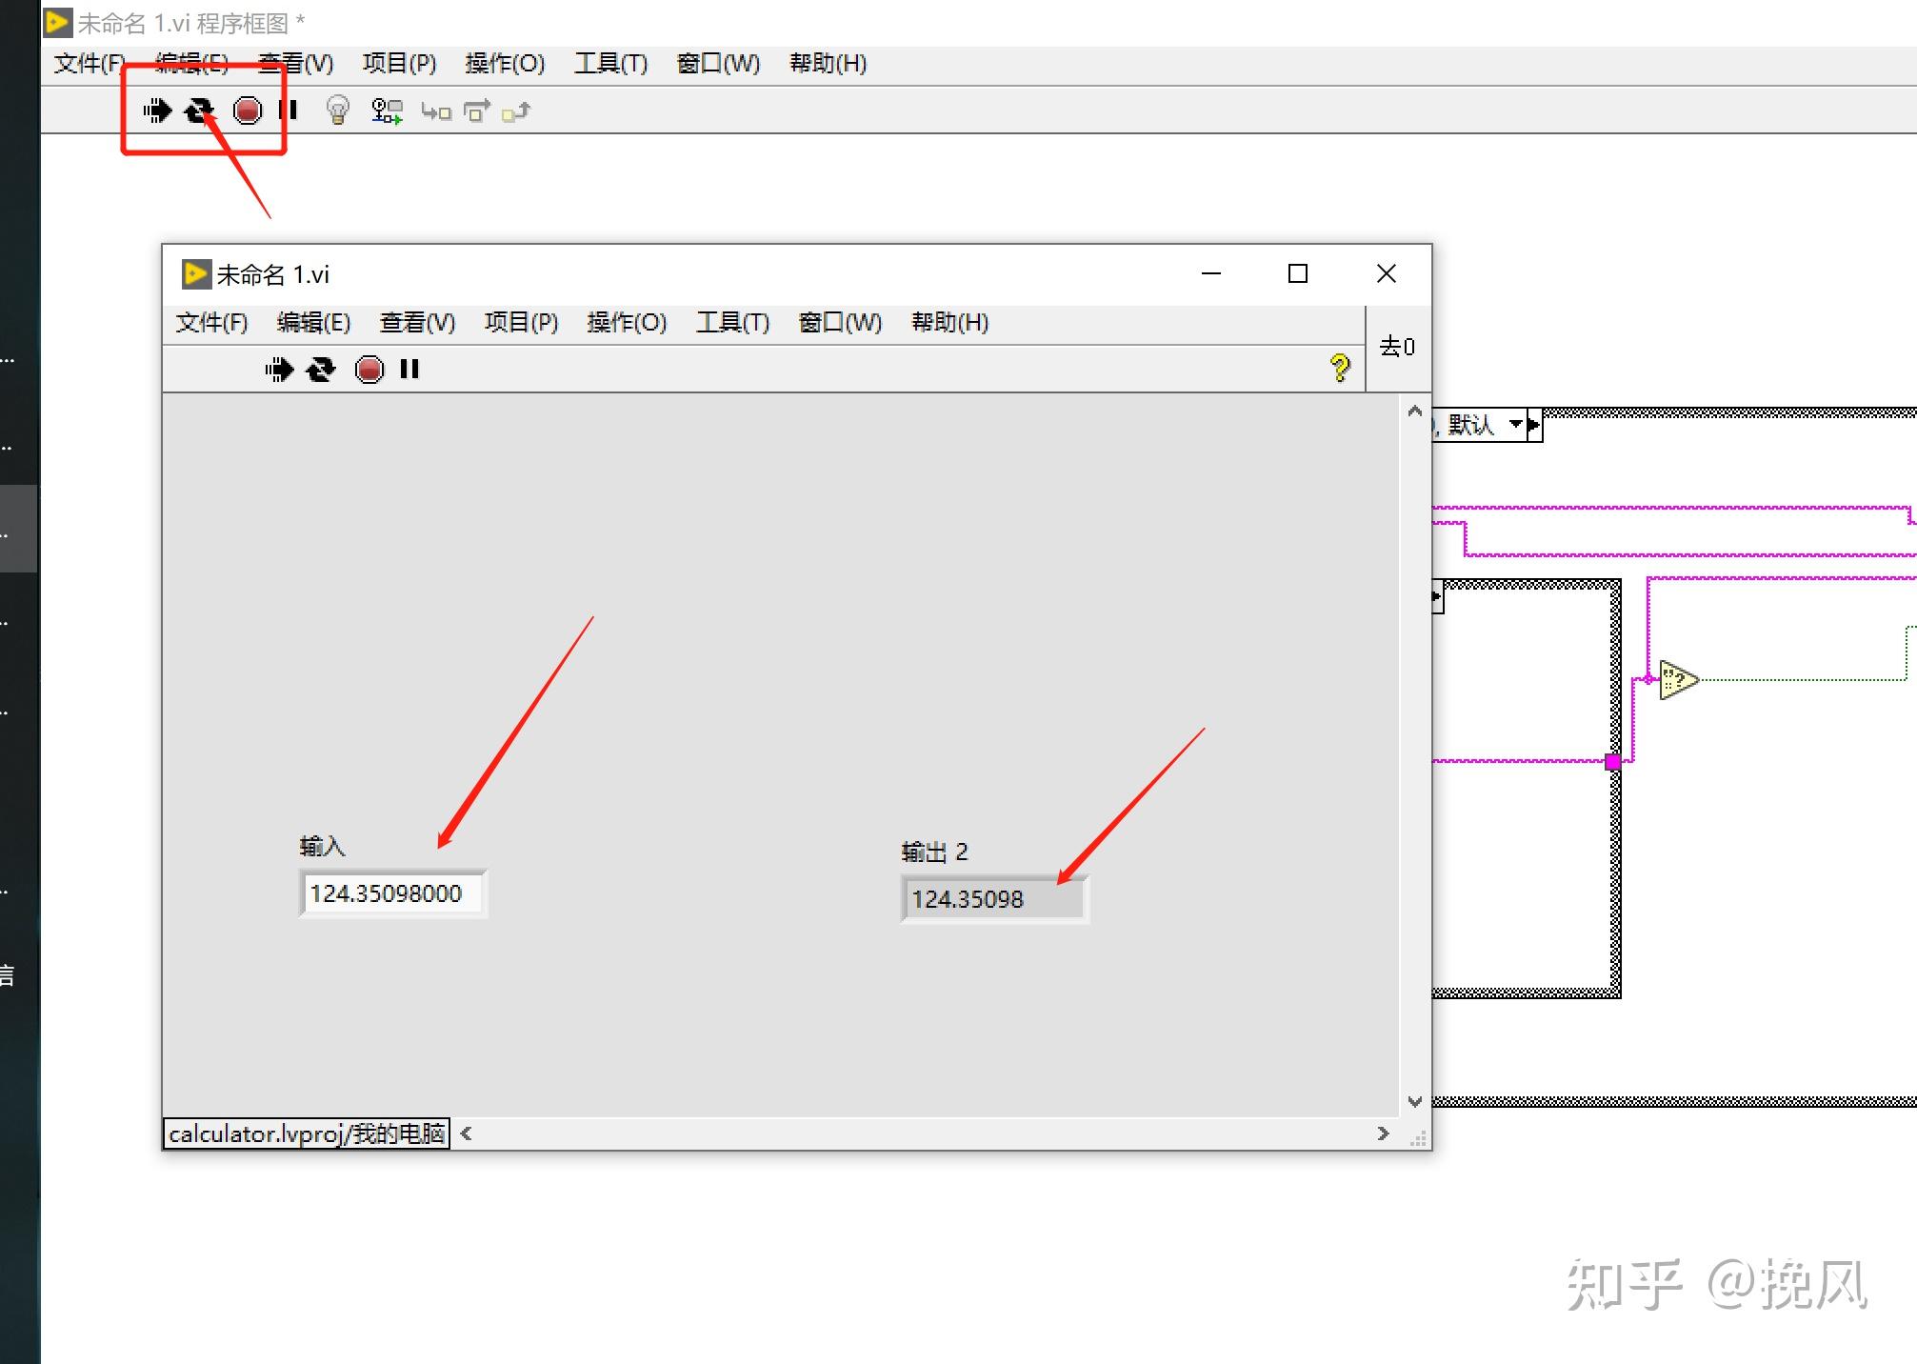Screen dimensions: 1917x1364
Task: Open the yellow context help question mark
Action: (x=1340, y=368)
